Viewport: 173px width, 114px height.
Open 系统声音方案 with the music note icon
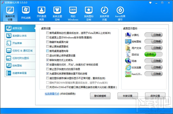[104, 14]
